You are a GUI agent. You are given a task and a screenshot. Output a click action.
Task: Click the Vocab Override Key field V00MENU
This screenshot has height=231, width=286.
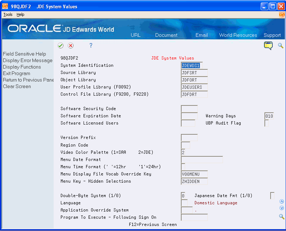(194, 174)
